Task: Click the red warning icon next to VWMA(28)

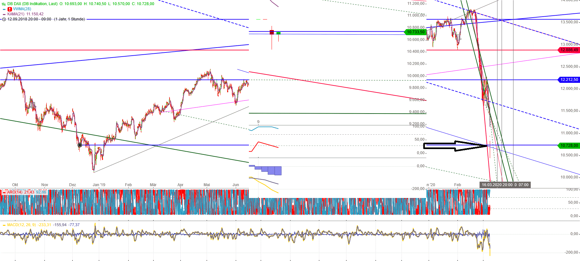Action: 10,9
